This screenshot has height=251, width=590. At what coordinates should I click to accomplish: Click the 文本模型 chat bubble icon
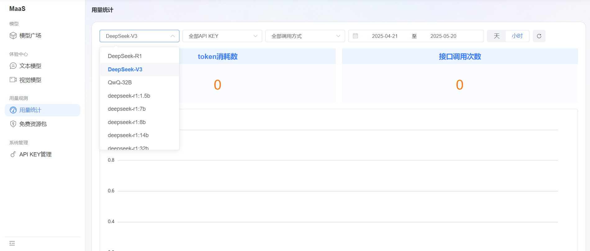click(x=13, y=66)
